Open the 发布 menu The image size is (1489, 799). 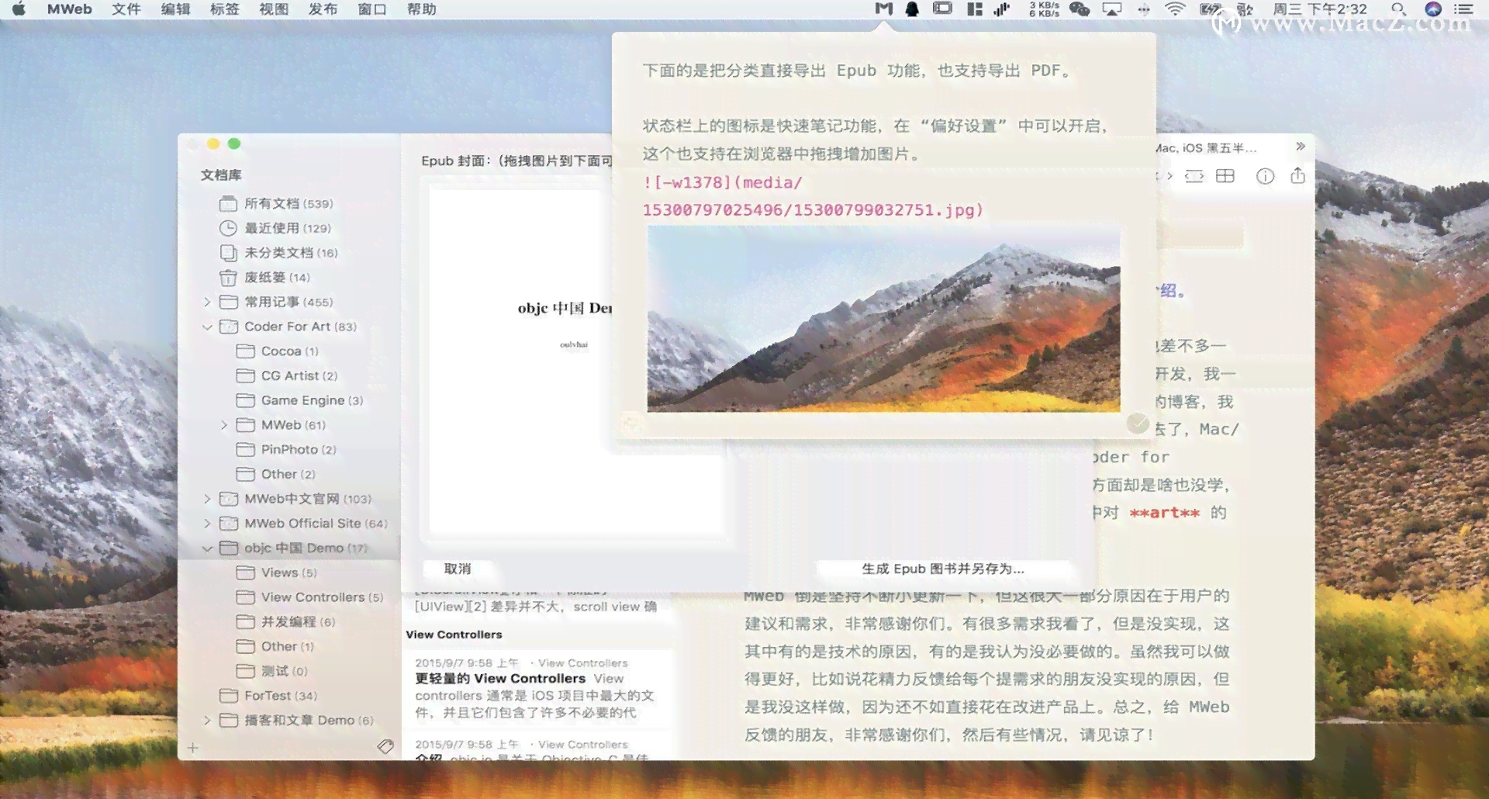click(x=323, y=9)
